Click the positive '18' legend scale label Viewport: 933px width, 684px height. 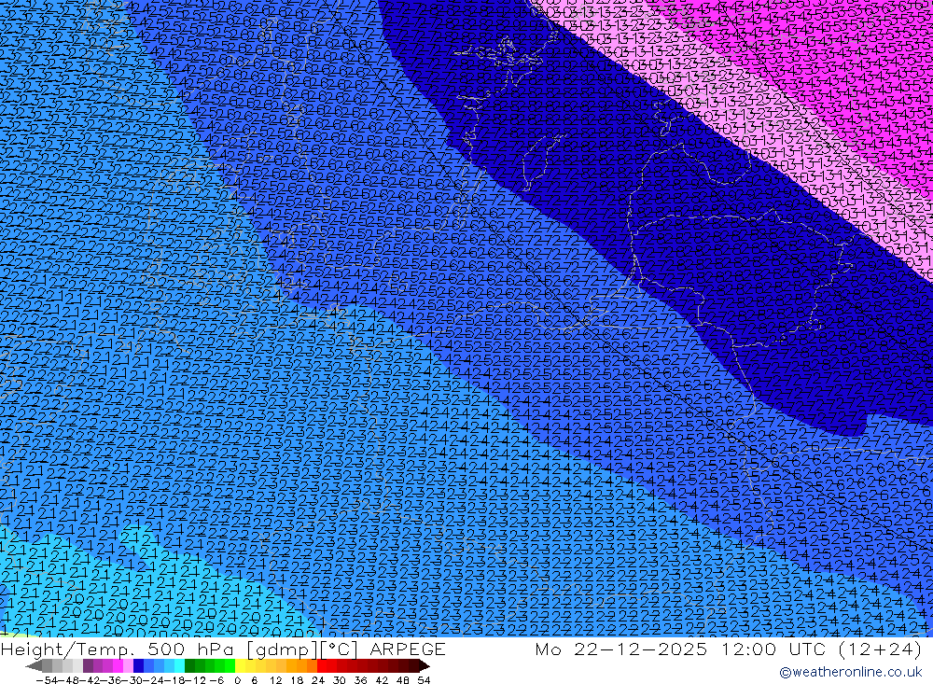tap(297, 680)
